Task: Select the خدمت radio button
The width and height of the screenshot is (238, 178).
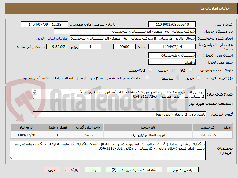Action: [172, 70]
